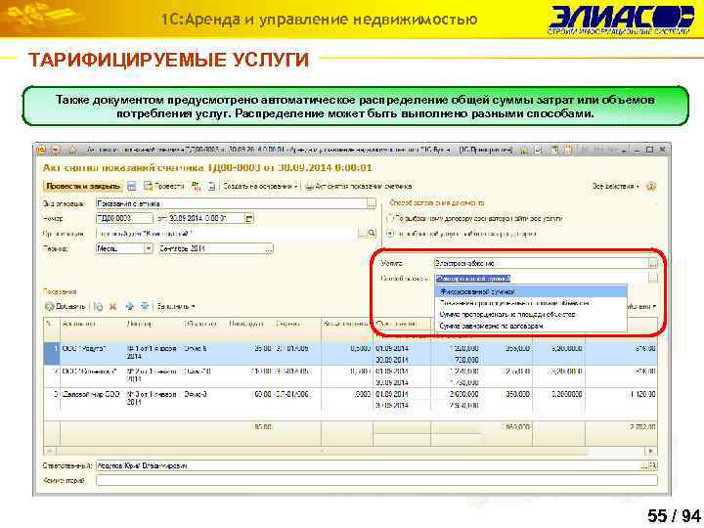This screenshot has width=704, height=528.
Task: Open the Дт/Кт postings icon
Action: pyautogui.click(x=196, y=186)
